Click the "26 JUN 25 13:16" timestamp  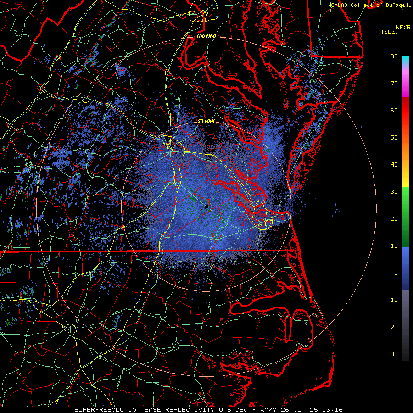[x=312, y=410]
